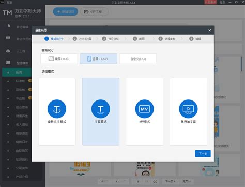The width and height of the screenshot is (245, 187).
Task: Choose the 竖屏 (9:16) portrait canvas size
Action: [98, 59]
